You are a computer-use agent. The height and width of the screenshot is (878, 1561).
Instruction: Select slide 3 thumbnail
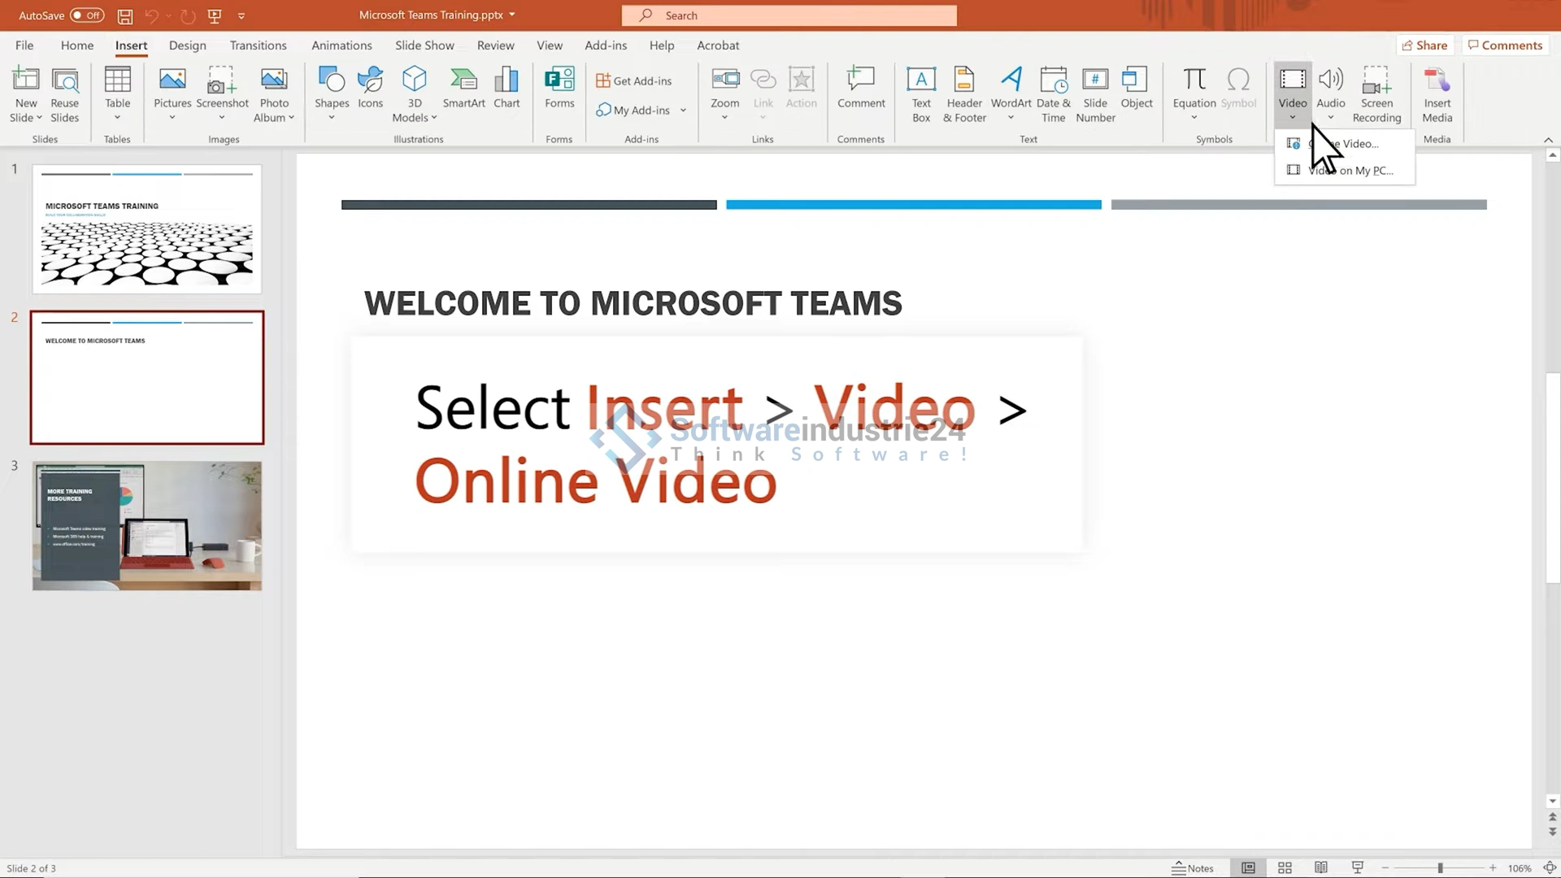[x=147, y=526]
